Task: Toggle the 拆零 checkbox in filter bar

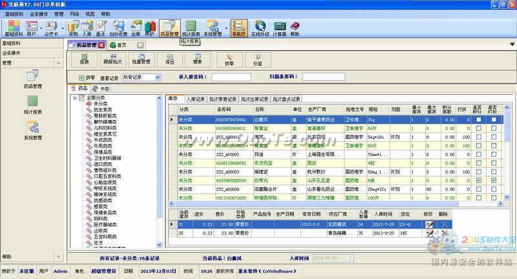Action: pos(81,77)
